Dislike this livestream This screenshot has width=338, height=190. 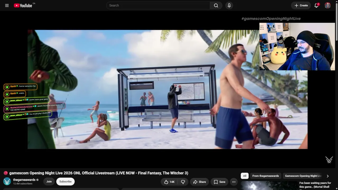(x=183, y=182)
